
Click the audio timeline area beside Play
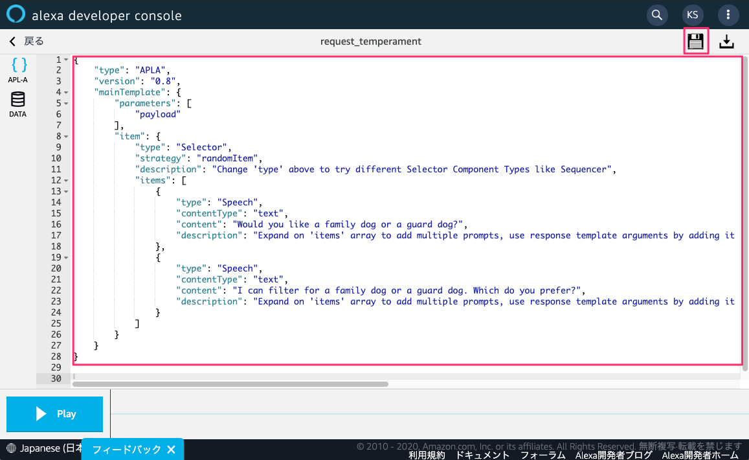[x=429, y=414]
